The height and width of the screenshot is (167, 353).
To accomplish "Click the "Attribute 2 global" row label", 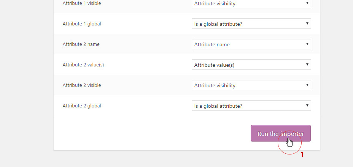I will (x=82, y=106).
